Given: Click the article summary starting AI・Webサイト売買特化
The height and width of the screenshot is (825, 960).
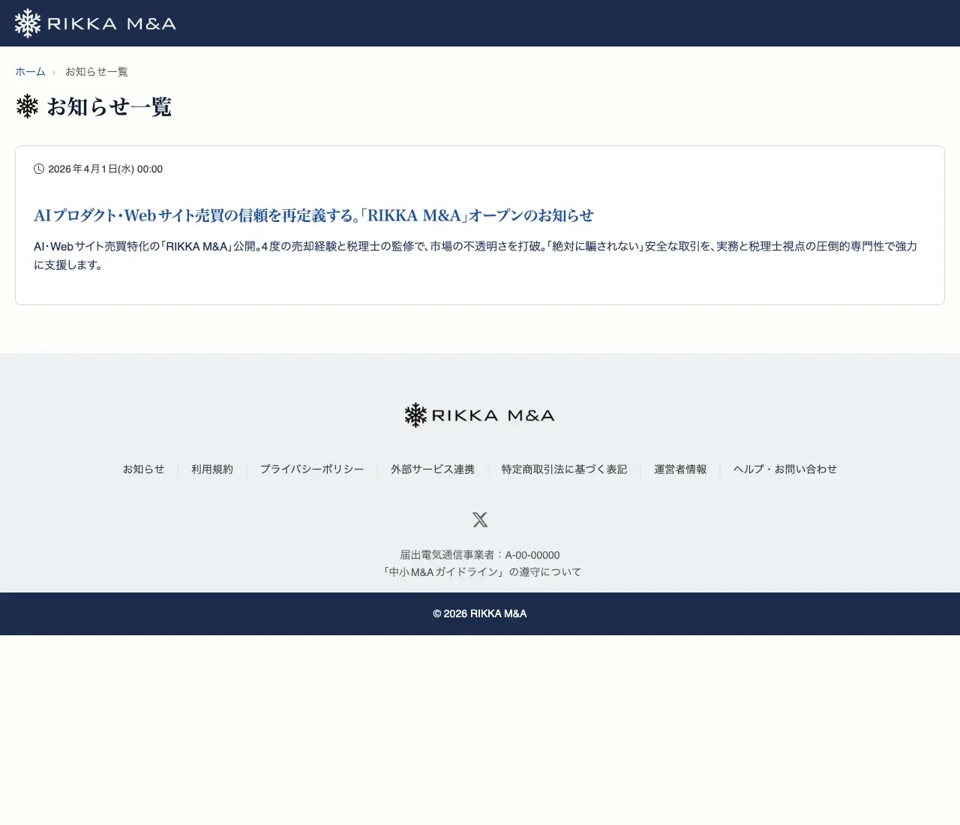Looking at the screenshot, I should (x=475, y=255).
